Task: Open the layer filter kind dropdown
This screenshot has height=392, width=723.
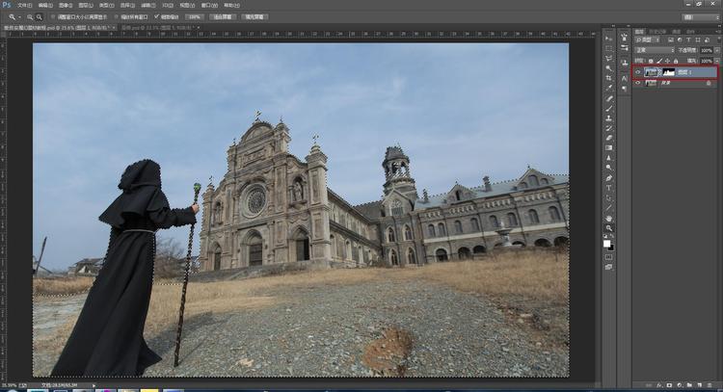Action: tap(648, 40)
